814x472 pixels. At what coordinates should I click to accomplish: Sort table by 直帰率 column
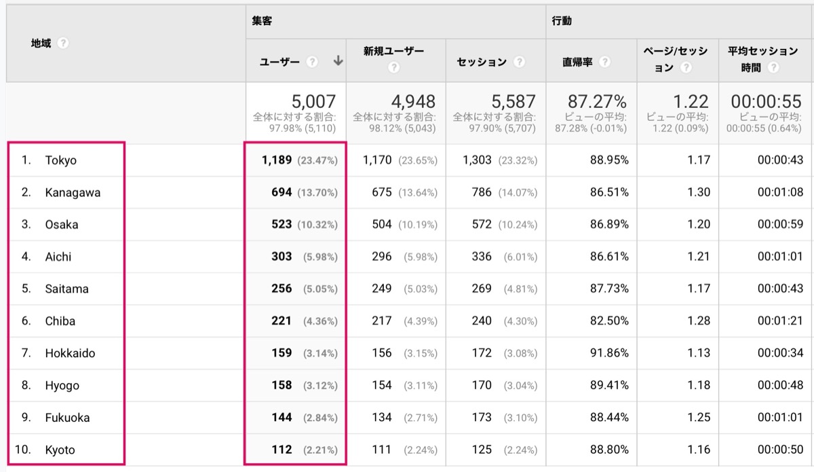coord(577,61)
